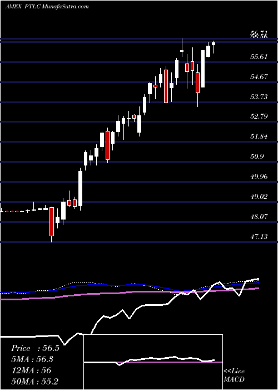The height and width of the screenshot is (390, 278).
Task: Click the Price : 56.5 readout
Action: [35, 348]
